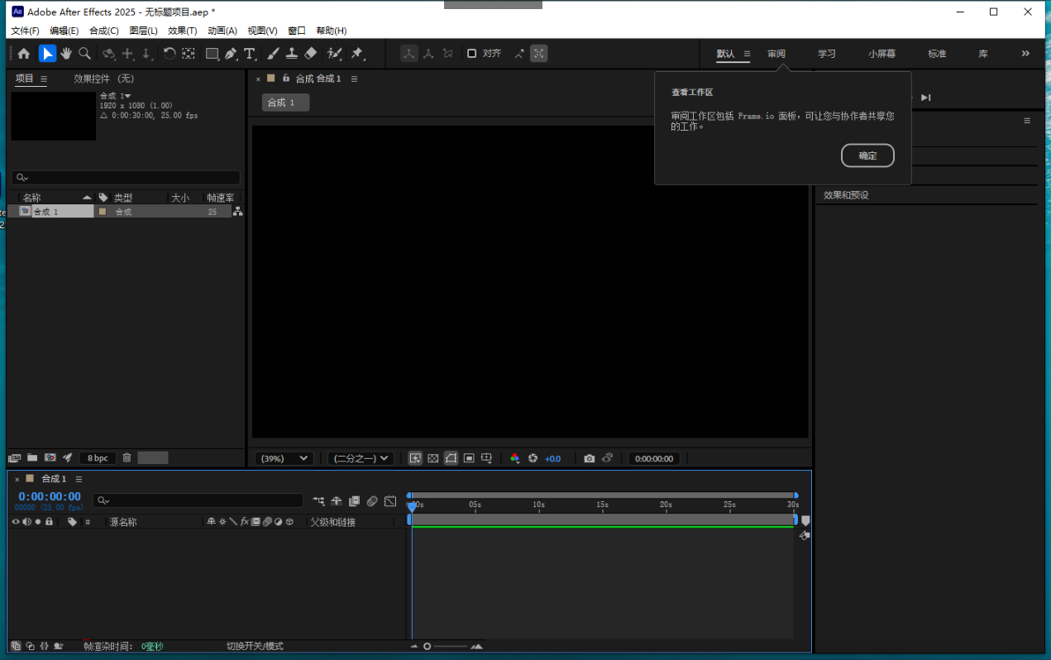This screenshot has width=1051, height=660.
Task: Open the 二分之一 resolution dropdown
Action: coord(360,458)
